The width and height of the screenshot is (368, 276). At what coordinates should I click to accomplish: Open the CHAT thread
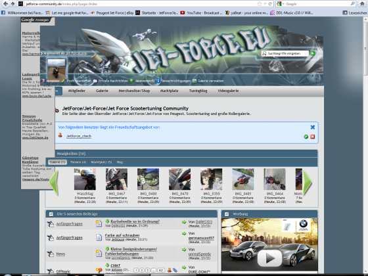click(115, 265)
